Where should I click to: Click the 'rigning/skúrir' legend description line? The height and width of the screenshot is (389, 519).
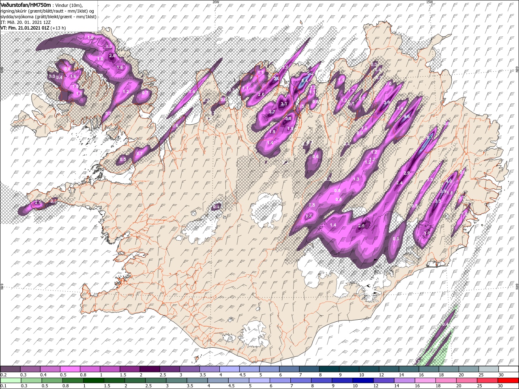point(47,11)
